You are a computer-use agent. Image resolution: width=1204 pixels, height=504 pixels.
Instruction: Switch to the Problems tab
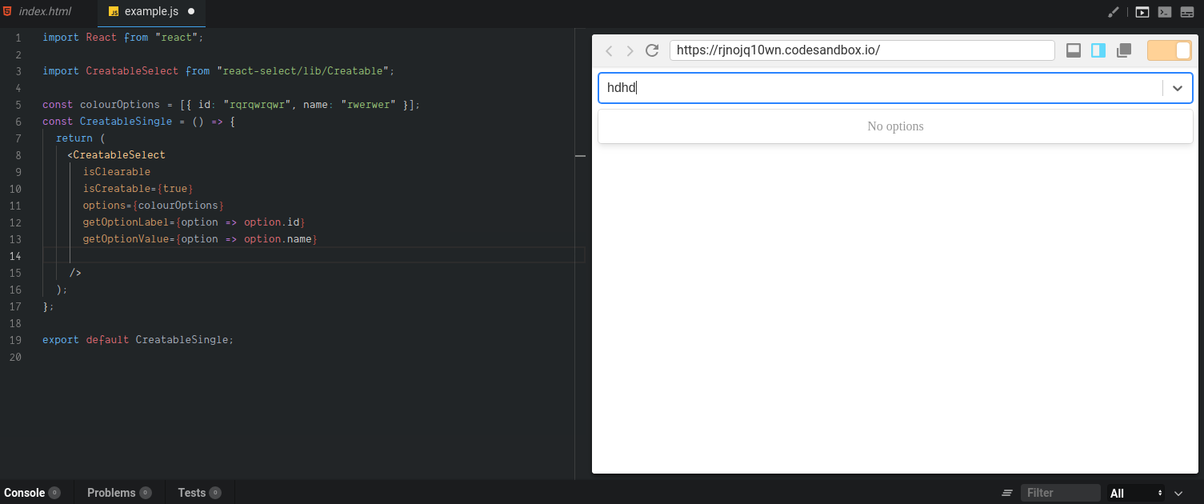tap(112, 492)
